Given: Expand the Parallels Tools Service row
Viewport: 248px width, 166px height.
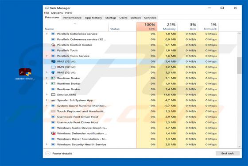Looking at the screenshot, I should coord(46,56).
